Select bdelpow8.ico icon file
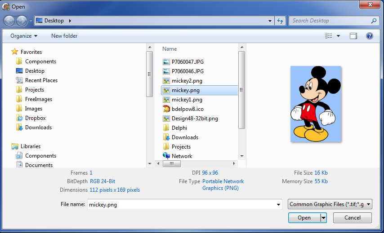Screen dimensions: 384x233 tap(183, 109)
